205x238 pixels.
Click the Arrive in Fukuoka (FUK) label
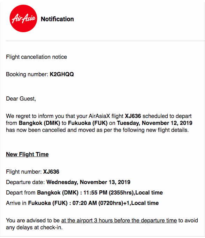tap(37, 203)
